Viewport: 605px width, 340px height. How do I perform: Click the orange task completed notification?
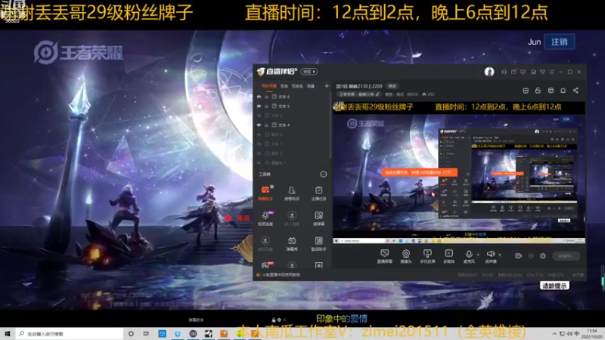click(x=420, y=172)
